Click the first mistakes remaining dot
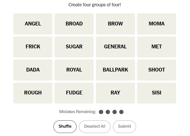190x136 pixels. [101, 112]
